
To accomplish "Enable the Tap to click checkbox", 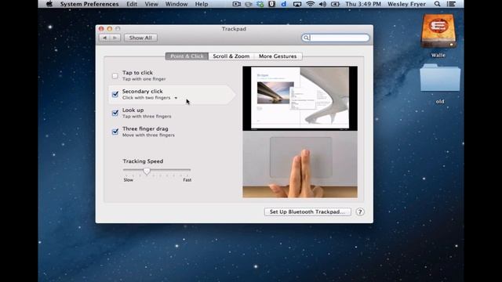I will pos(115,76).
